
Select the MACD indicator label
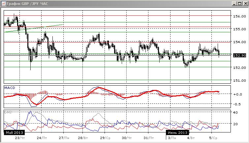click(10, 88)
